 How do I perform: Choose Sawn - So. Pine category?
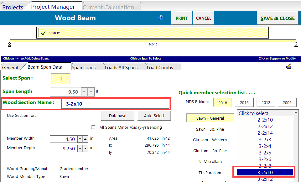(210, 129)
